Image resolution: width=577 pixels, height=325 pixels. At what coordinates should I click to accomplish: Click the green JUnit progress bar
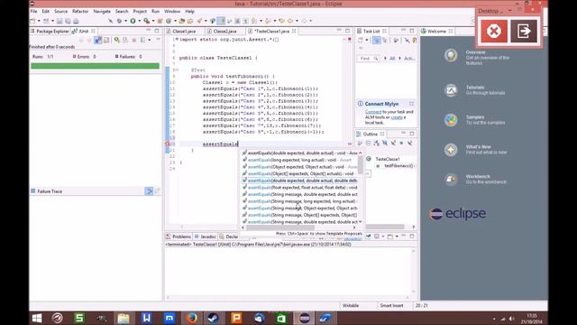[x=95, y=66]
